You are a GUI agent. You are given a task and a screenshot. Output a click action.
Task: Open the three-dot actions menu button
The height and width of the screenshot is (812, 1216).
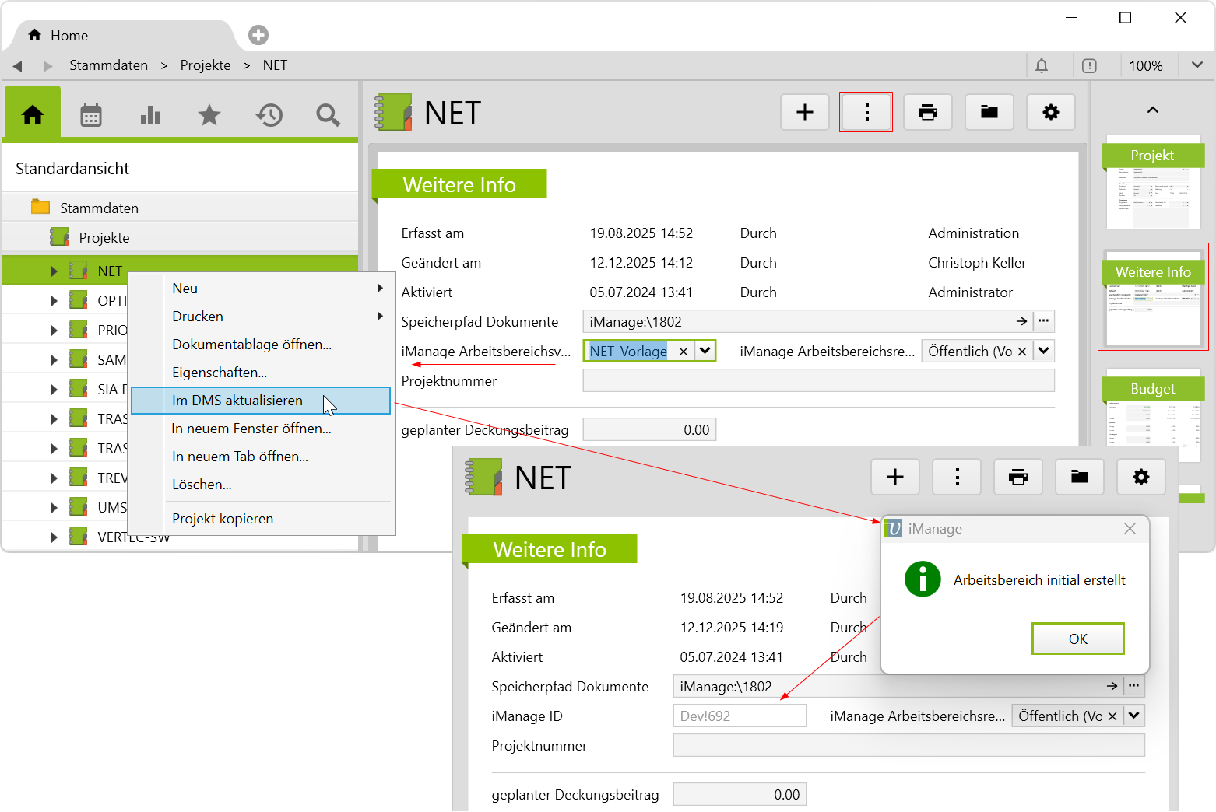coord(866,113)
